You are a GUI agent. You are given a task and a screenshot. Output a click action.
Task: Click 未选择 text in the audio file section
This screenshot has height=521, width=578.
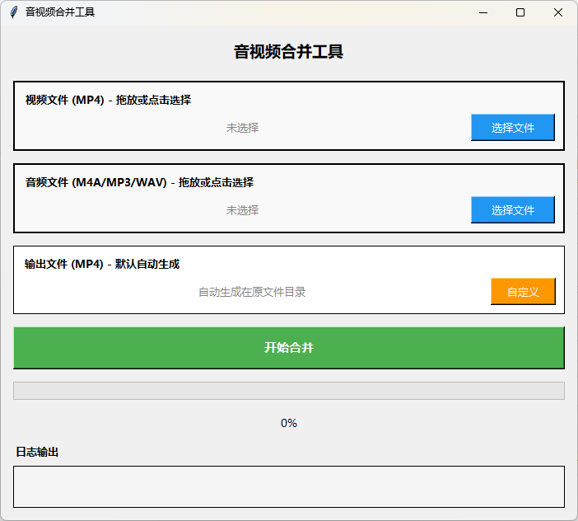pyautogui.click(x=242, y=210)
